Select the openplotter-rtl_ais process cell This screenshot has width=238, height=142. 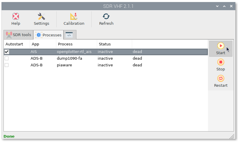coord(74,52)
